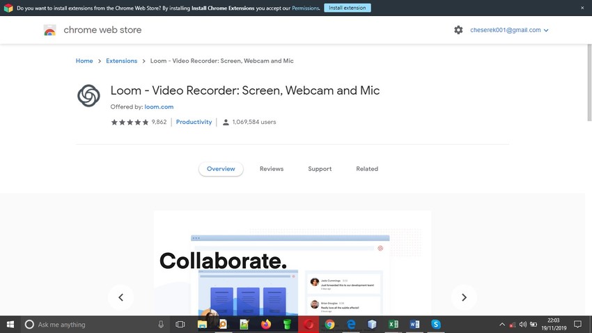Open Opera browser from taskbar
Image resolution: width=592 pixels, height=333 pixels.
pos(309,325)
